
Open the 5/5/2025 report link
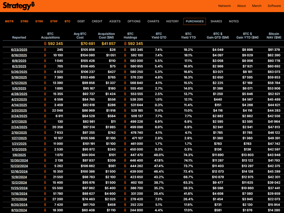click(19, 88)
